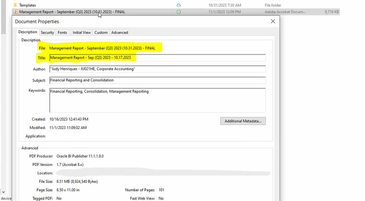The width and height of the screenshot is (365, 201).
Task: Click the 8,716 KB size cell
Action: [332, 12]
